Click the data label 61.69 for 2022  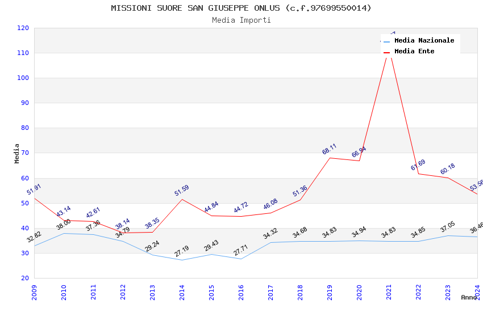coord(418,165)
